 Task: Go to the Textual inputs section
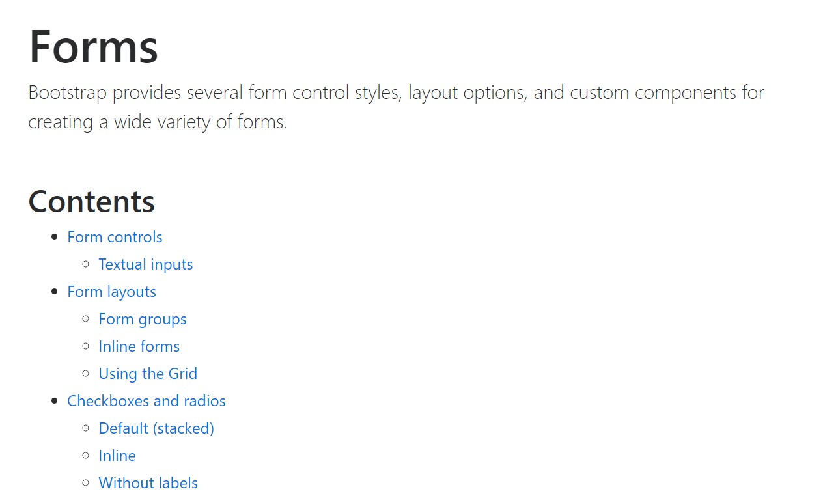[145, 264]
